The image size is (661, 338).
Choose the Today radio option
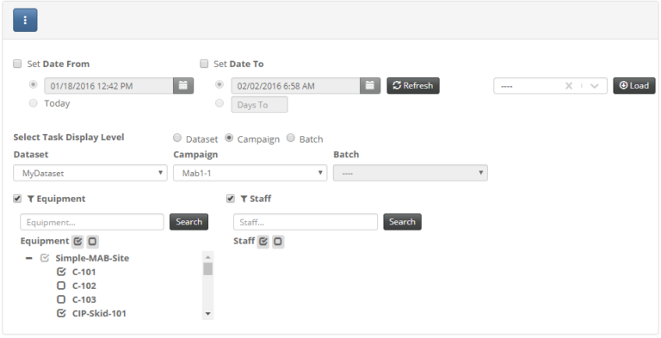coord(34,103)
